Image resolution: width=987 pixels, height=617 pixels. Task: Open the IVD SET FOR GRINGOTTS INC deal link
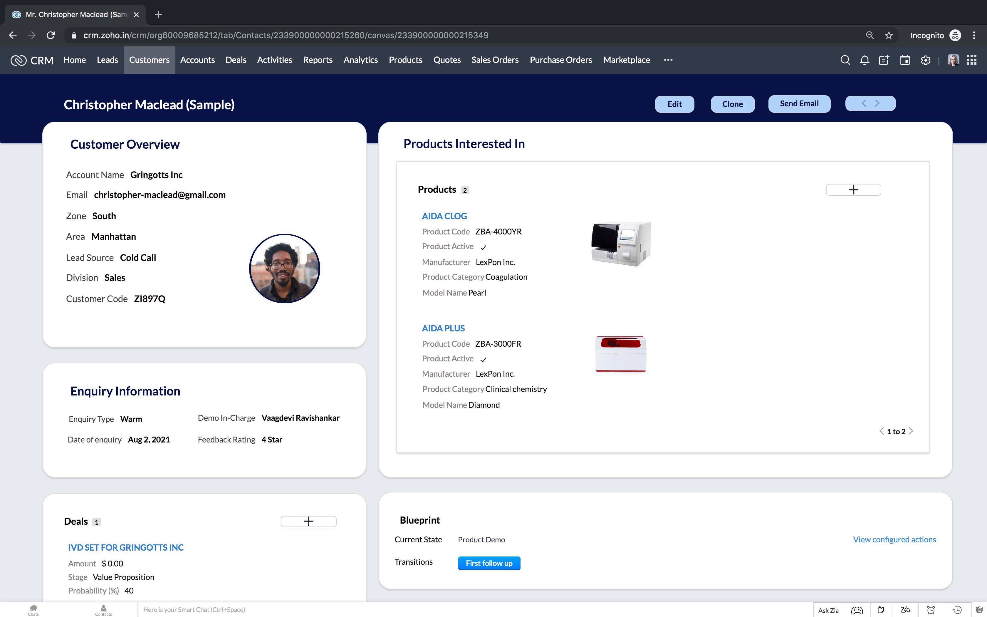pos(126,547)
